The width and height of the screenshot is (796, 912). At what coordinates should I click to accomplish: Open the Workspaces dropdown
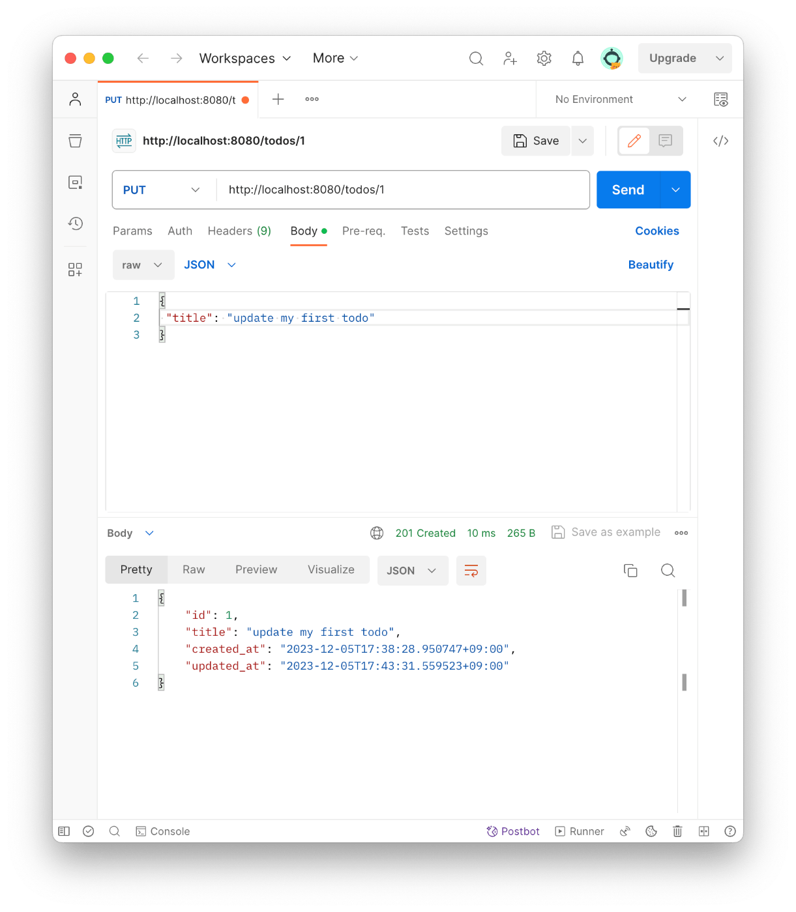tap(245, 59)
